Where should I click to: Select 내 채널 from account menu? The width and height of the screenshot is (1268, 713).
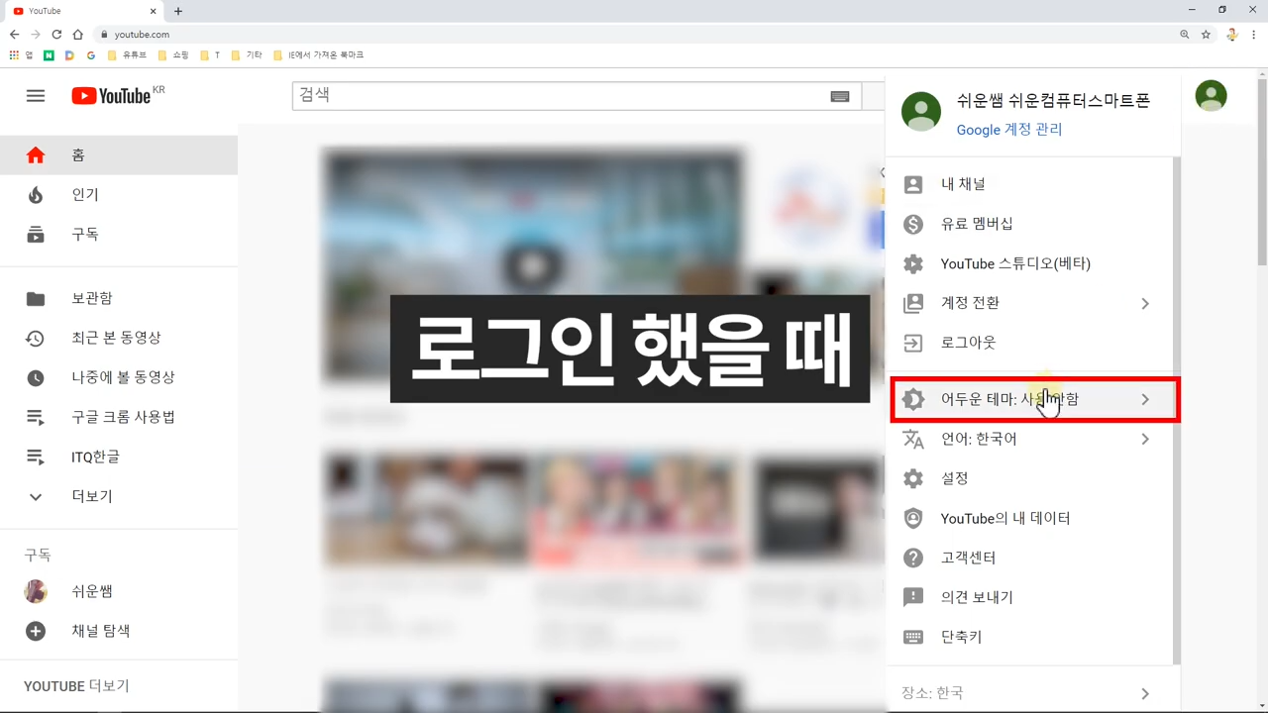[1029, 184]
